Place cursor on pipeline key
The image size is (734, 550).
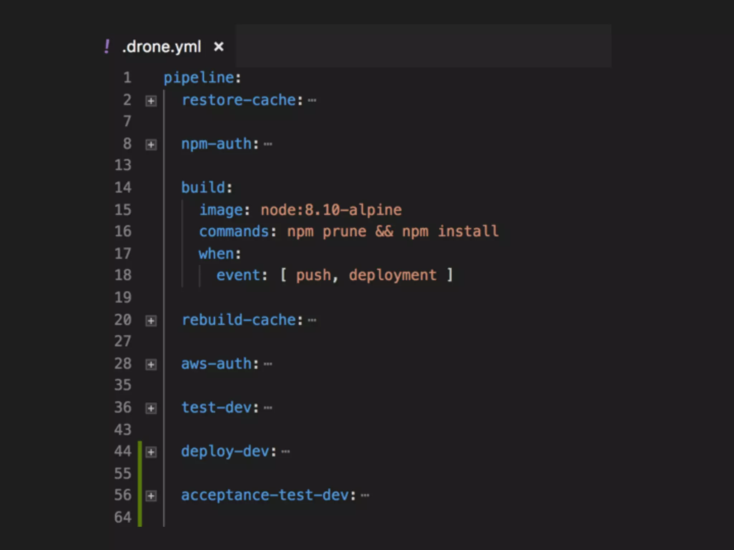199,78
